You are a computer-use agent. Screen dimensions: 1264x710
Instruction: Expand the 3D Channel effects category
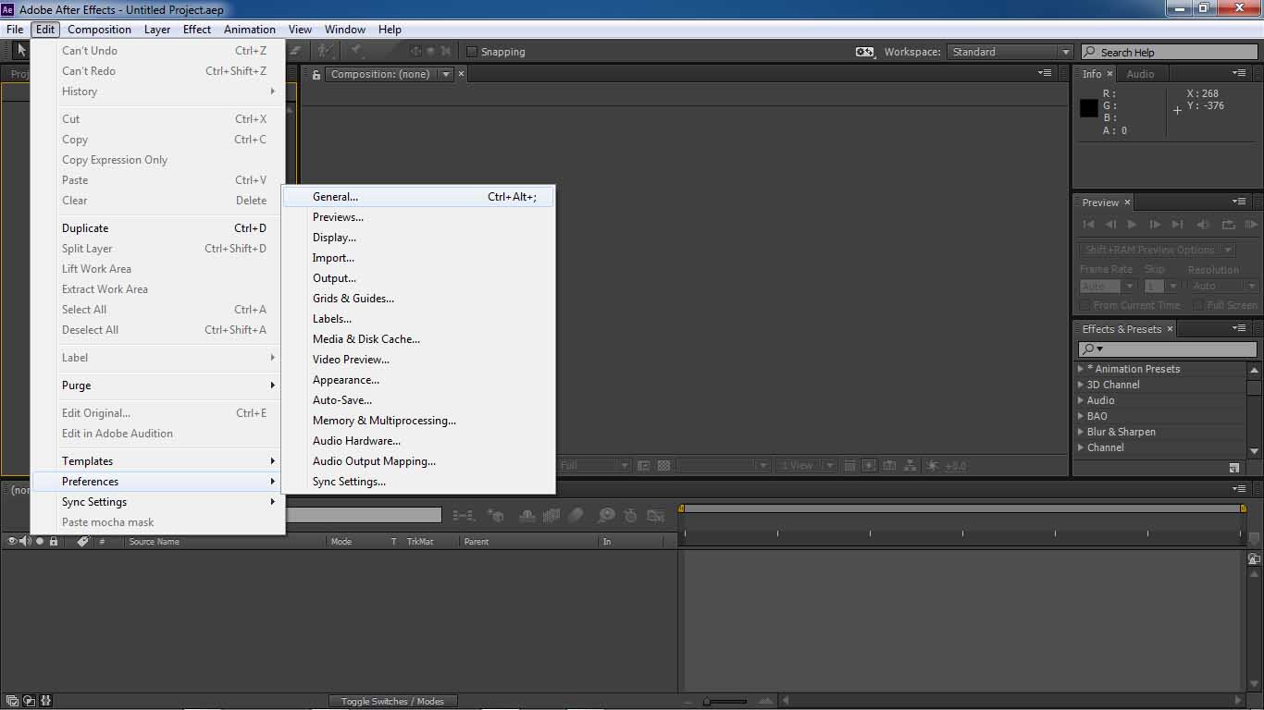1081,385
